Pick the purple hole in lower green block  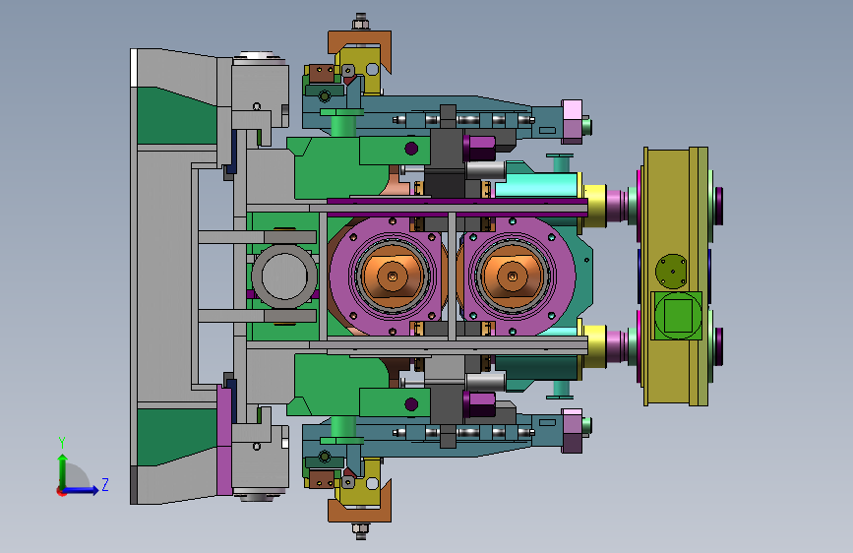(x=411, y=403)
